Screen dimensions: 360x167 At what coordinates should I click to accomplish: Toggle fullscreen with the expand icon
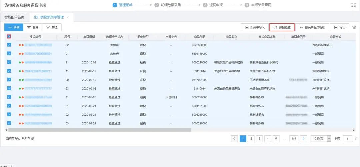click(354, 5)
